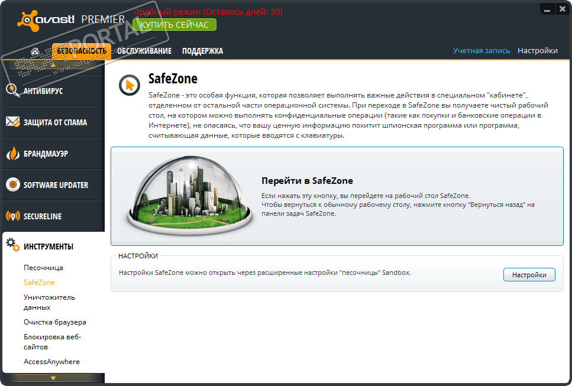This screenshot has width=572, height=386.
Task: Open the Безопасность tab
Action: [82, 51]
